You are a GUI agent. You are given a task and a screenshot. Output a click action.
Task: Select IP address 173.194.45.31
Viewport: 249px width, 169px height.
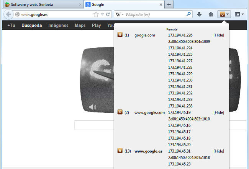coord(179,151)
